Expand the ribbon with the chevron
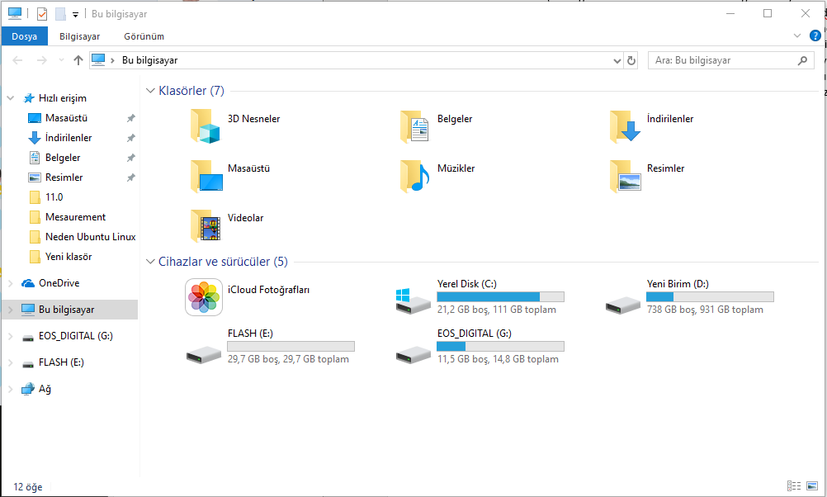Screen dimensions: 827x497 click(x=797, y=35)
